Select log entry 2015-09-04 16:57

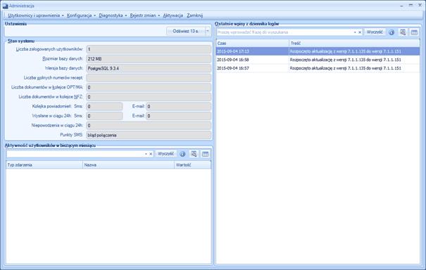pos(318,68)
